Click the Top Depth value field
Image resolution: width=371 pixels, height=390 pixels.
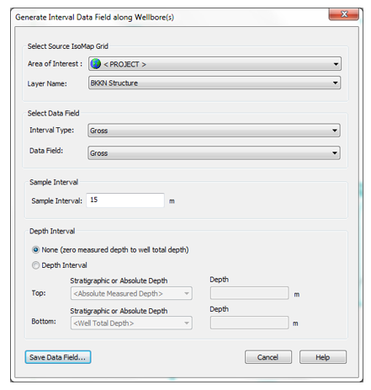pos(249,293)
